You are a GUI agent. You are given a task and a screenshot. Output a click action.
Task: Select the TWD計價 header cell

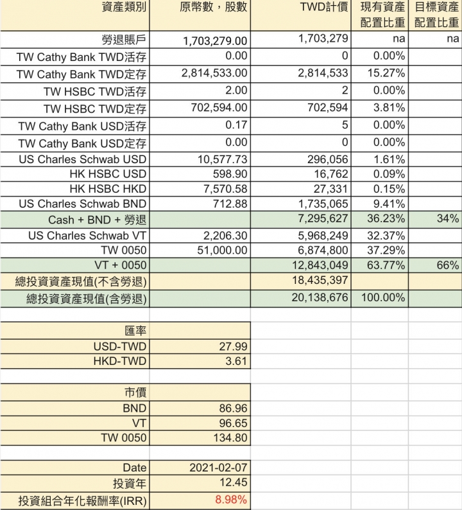pos(301,15)
